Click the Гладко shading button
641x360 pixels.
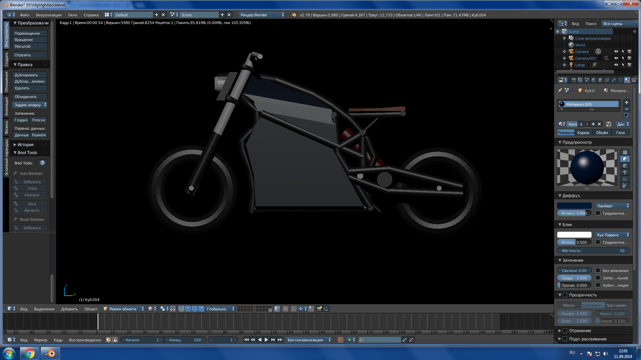point(21,120)
